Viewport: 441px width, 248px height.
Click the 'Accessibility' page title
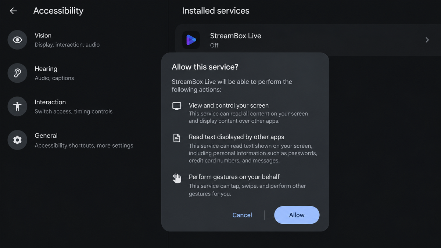point(58,11)
